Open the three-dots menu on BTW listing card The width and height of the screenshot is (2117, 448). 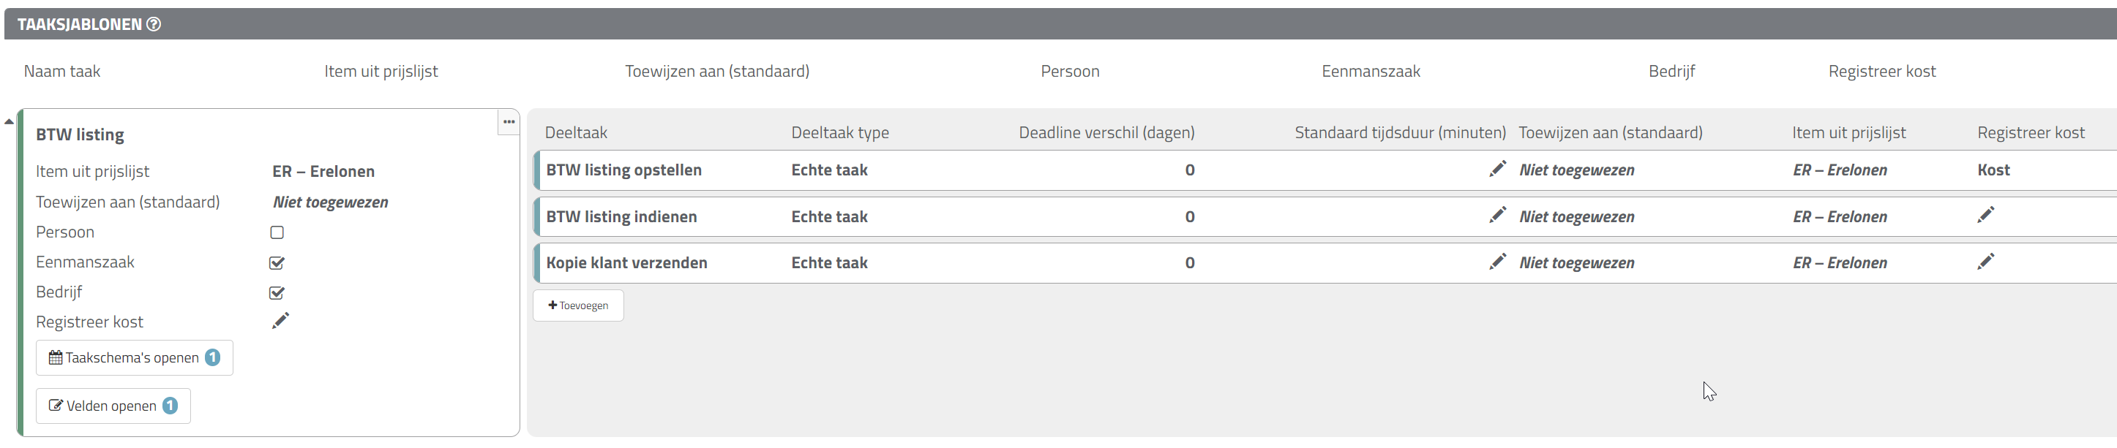509,122
